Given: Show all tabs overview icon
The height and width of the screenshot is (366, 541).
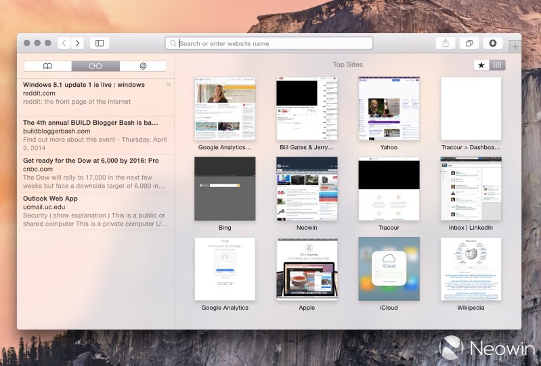Looking at the screenshot, I should pos(469,43).
